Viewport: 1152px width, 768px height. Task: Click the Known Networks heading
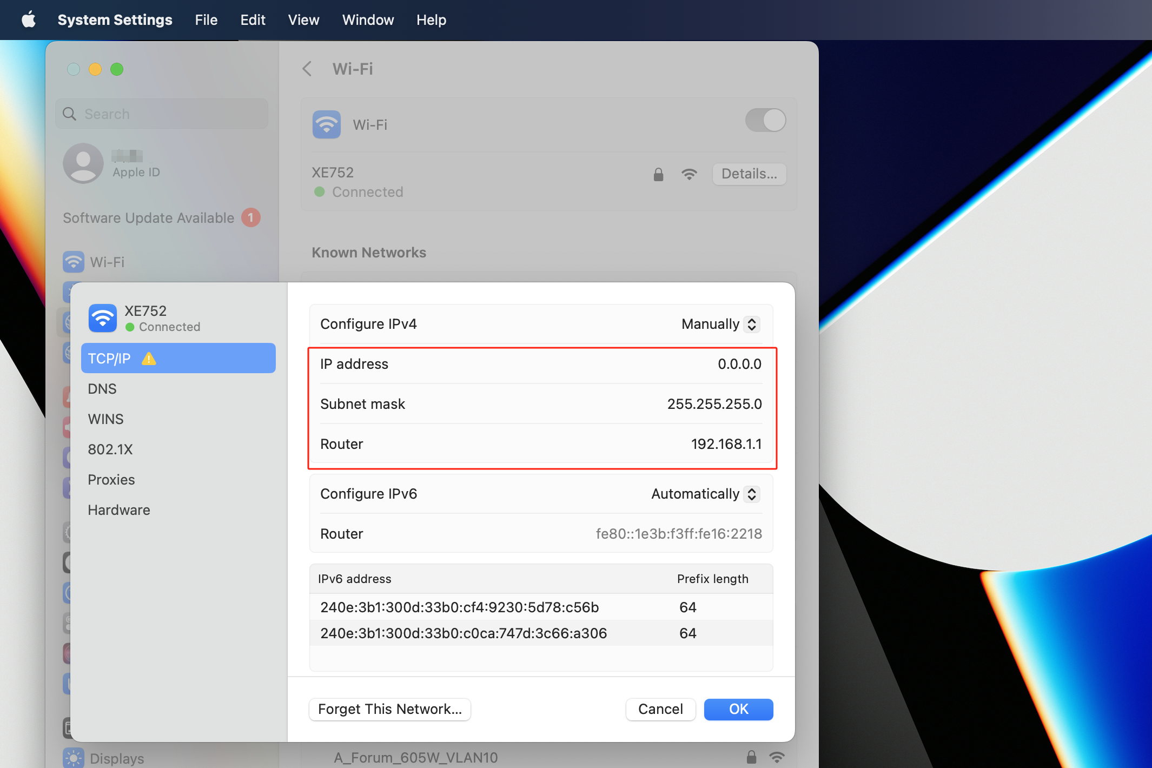pos(369,253)
